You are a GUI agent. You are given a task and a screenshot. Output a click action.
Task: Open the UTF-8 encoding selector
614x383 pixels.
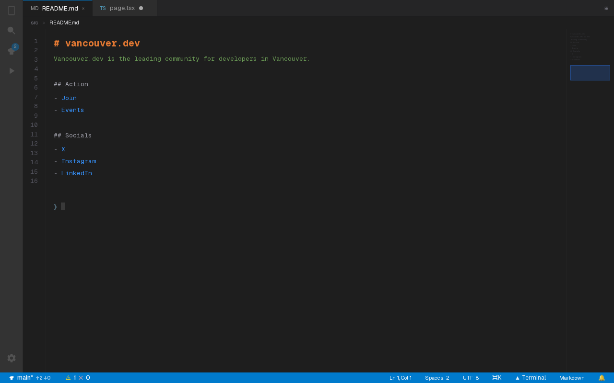[471, 378]
